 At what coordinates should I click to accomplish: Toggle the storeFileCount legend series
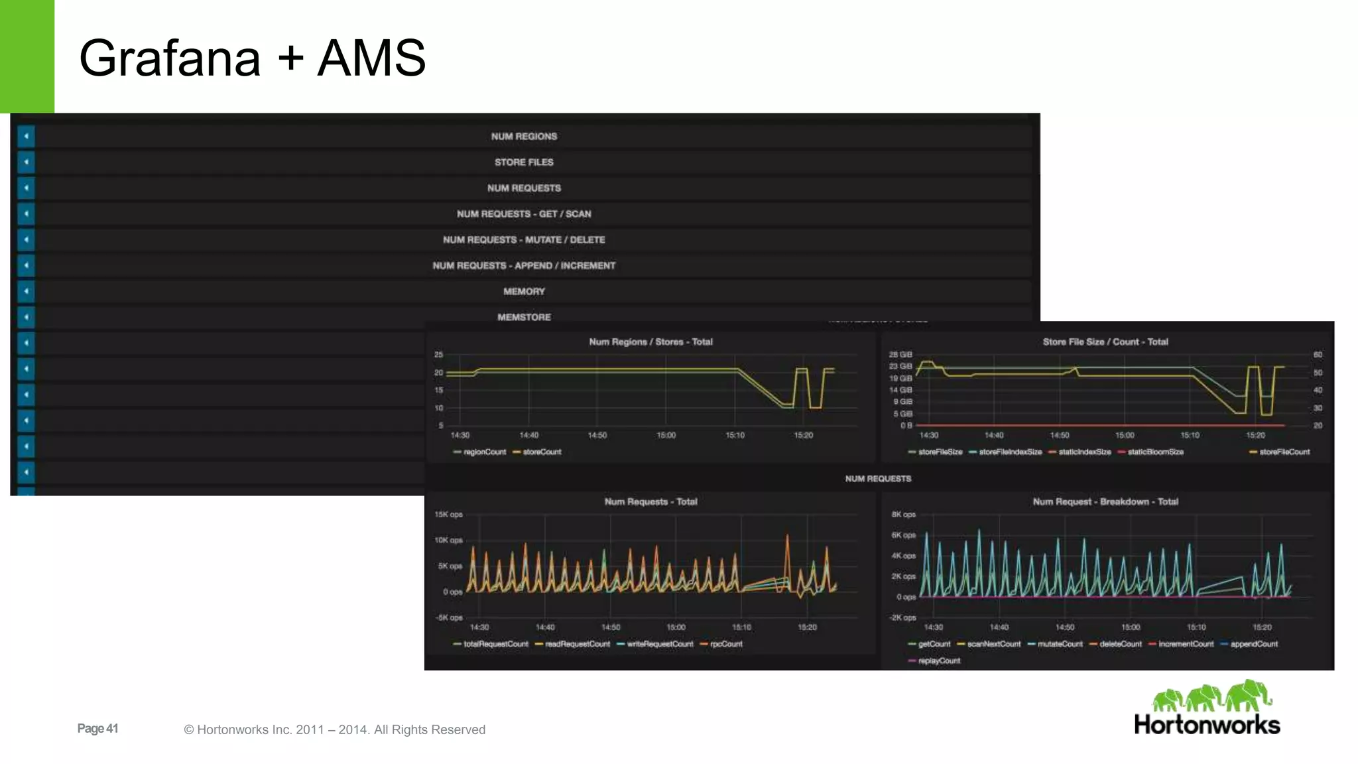click(x=1280, y=452)
